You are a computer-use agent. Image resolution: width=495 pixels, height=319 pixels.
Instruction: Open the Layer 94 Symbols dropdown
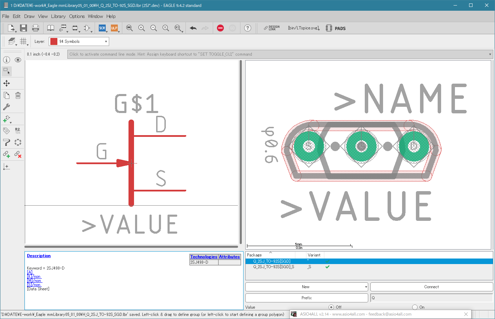coord(79,41)
